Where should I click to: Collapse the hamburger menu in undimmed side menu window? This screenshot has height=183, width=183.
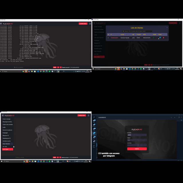point(3,116)
